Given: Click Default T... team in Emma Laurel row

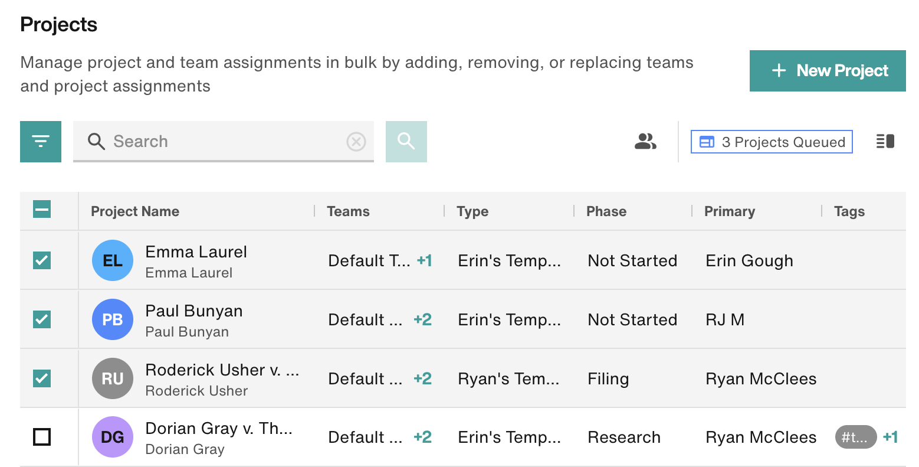Looking at the screenshot, I should [369, 260].
